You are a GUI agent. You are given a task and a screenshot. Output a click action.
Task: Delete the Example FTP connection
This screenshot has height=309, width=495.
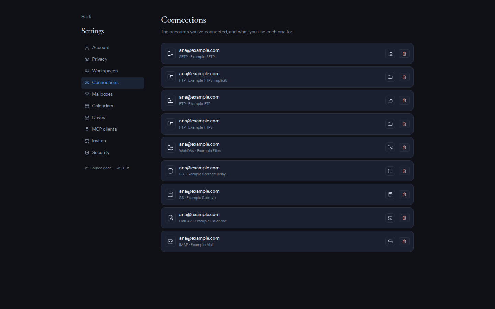[x=404, y=101]
